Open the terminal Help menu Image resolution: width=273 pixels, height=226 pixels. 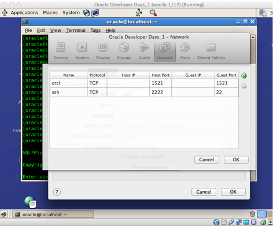(110, 31)
